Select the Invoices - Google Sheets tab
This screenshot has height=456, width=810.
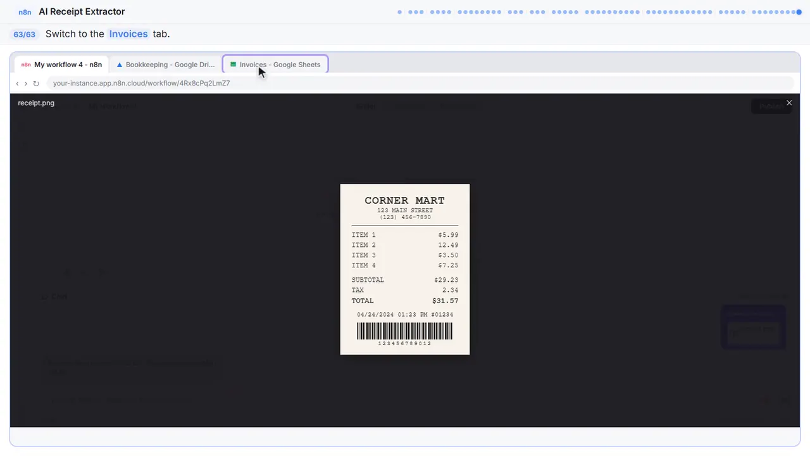[x=275, y=65]
